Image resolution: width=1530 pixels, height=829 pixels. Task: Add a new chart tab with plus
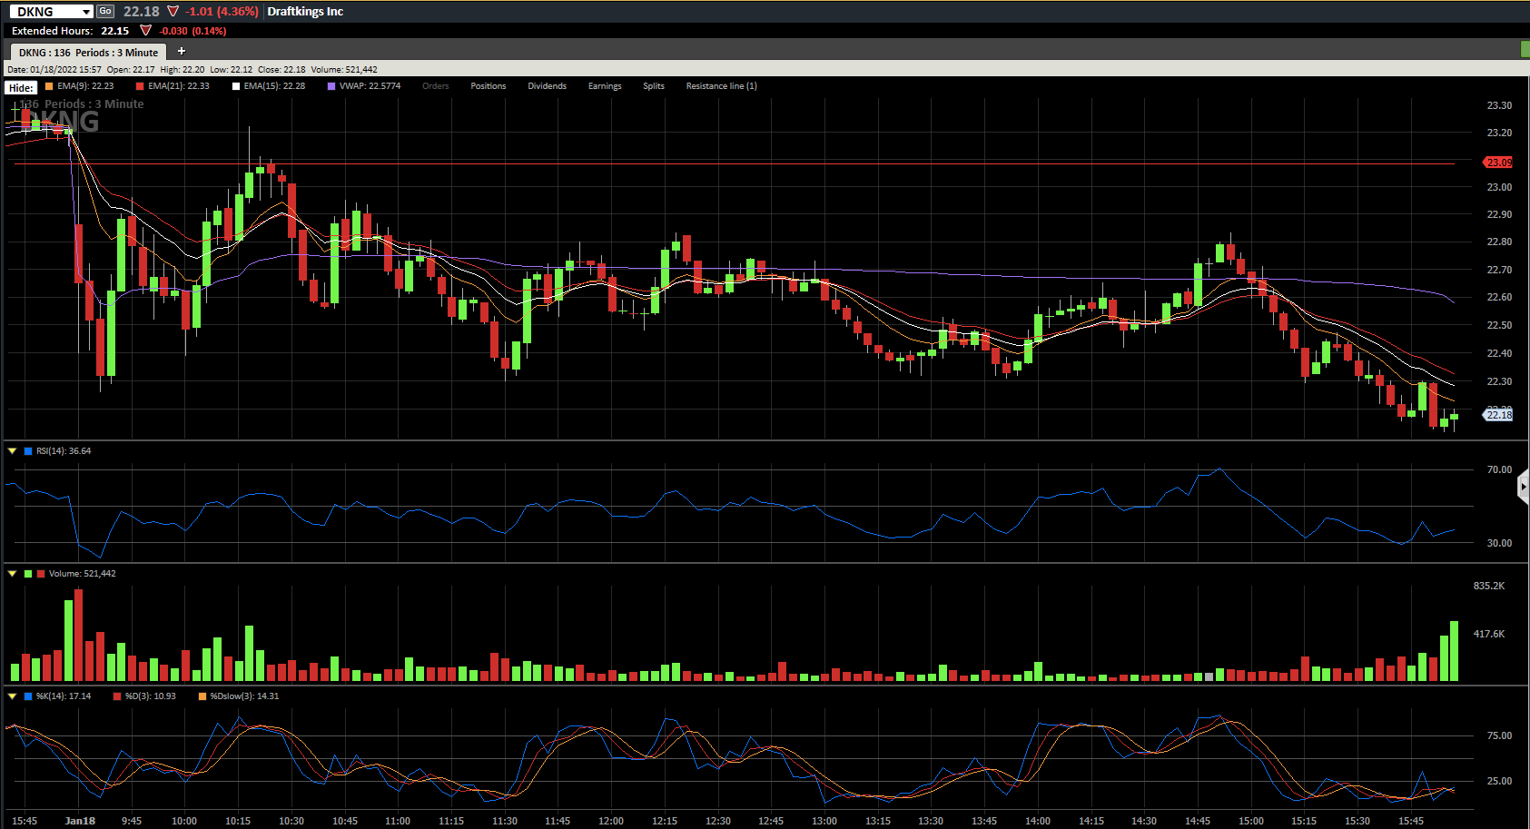181,51
